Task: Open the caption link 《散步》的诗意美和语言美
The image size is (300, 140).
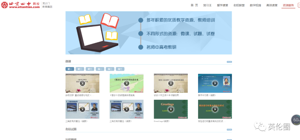Action: click(x=122, y=95)
